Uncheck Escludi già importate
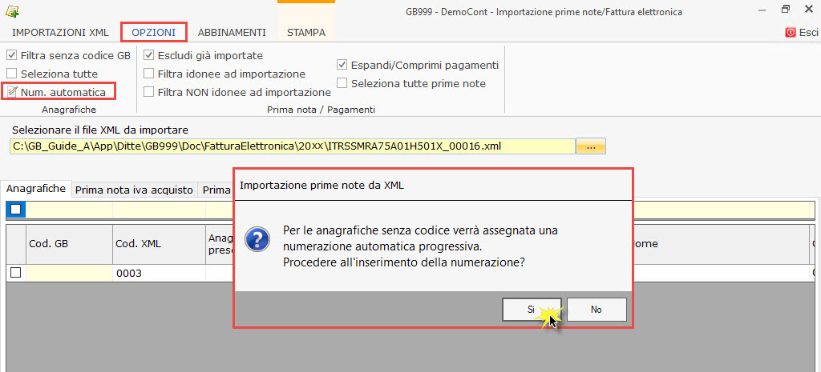The height and width of the screenshot is (372, 821). tap(149, 55)
